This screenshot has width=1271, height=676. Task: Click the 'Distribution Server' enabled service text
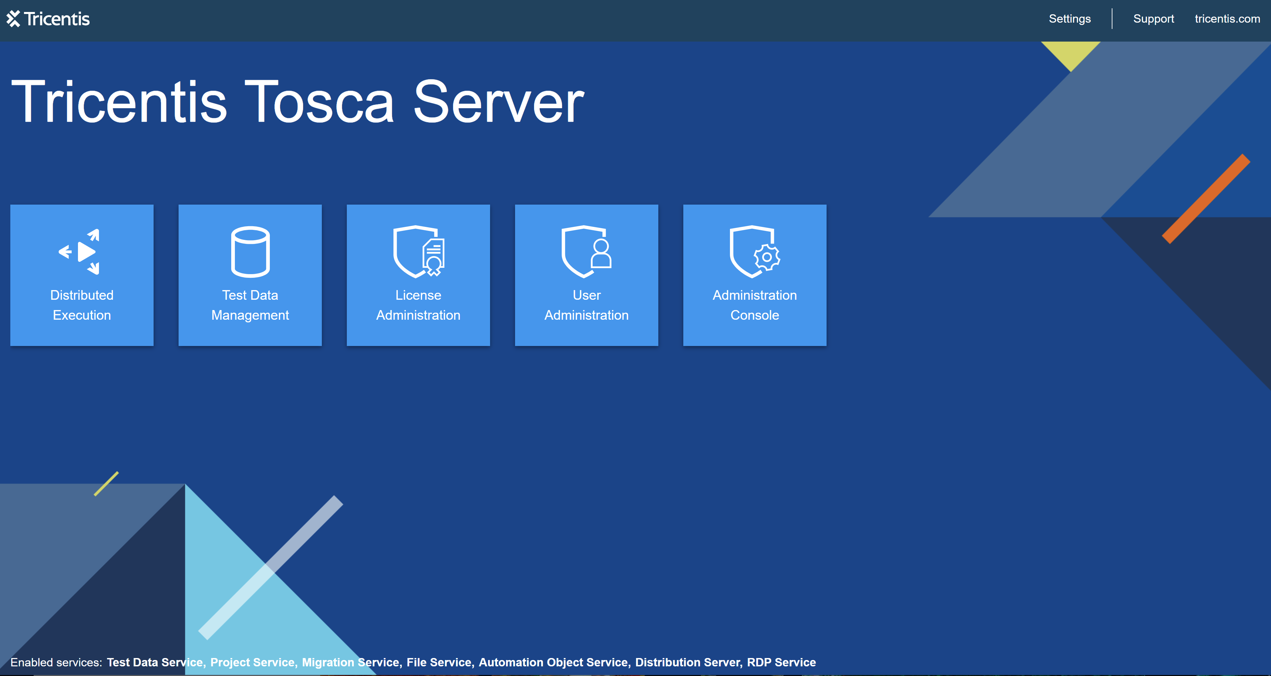coord(687,662)
